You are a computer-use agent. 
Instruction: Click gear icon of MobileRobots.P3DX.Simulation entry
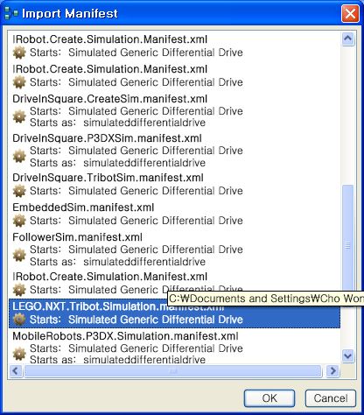point(19,354)
